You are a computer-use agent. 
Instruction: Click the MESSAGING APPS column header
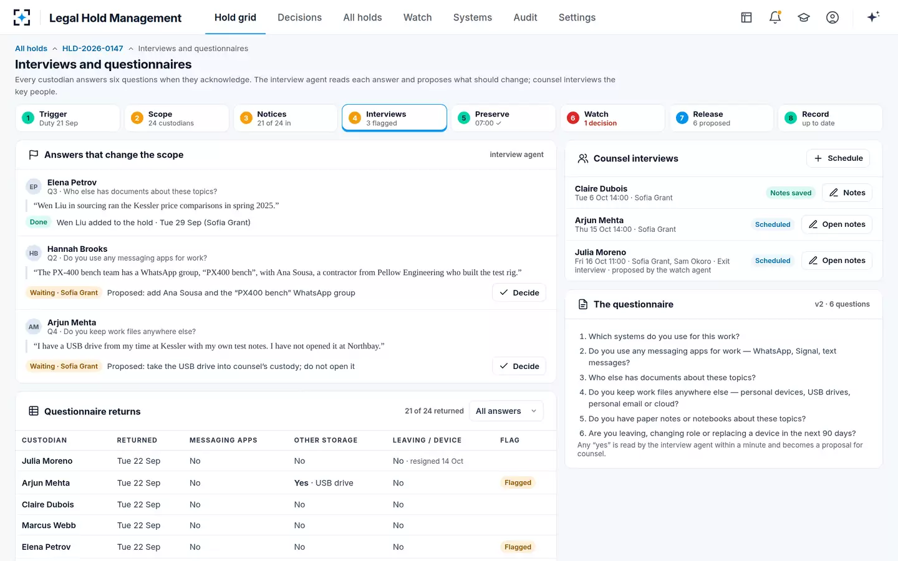click(223, 440)
